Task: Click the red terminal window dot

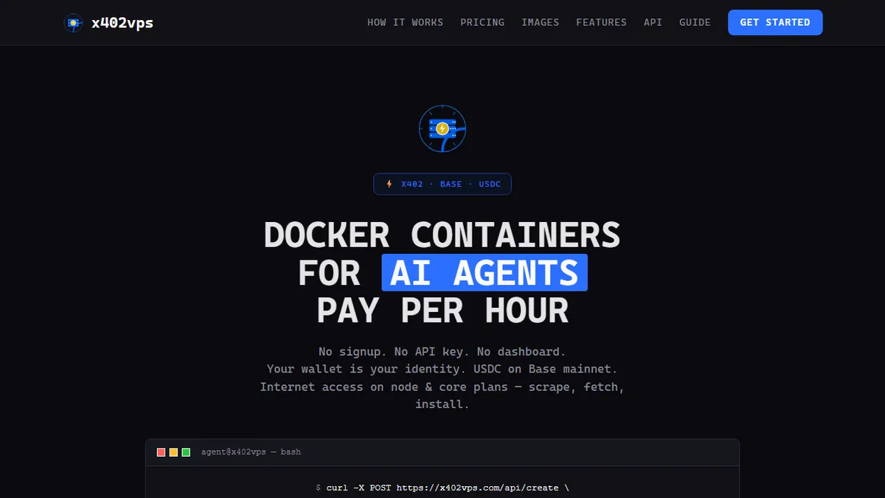Action: (161, 452)
